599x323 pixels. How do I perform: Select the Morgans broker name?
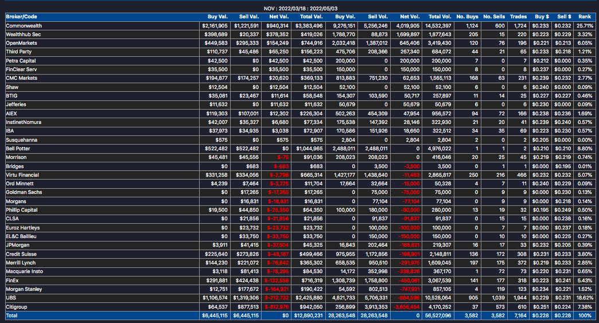click(x=16, y=201)
